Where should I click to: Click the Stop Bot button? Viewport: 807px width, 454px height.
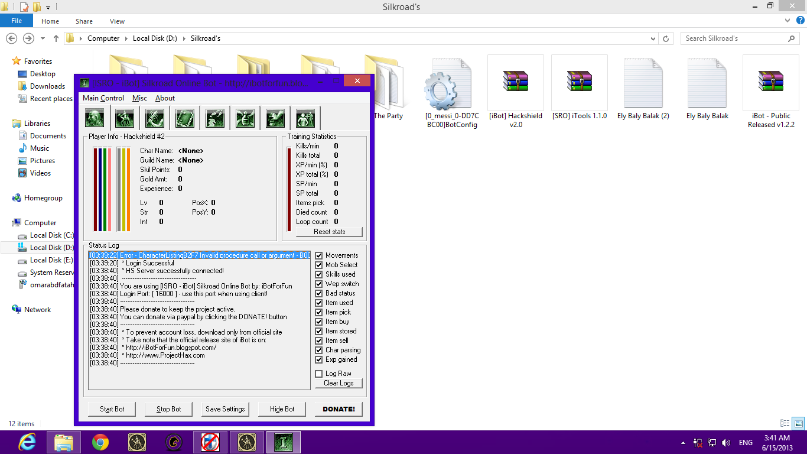point(169,409)
